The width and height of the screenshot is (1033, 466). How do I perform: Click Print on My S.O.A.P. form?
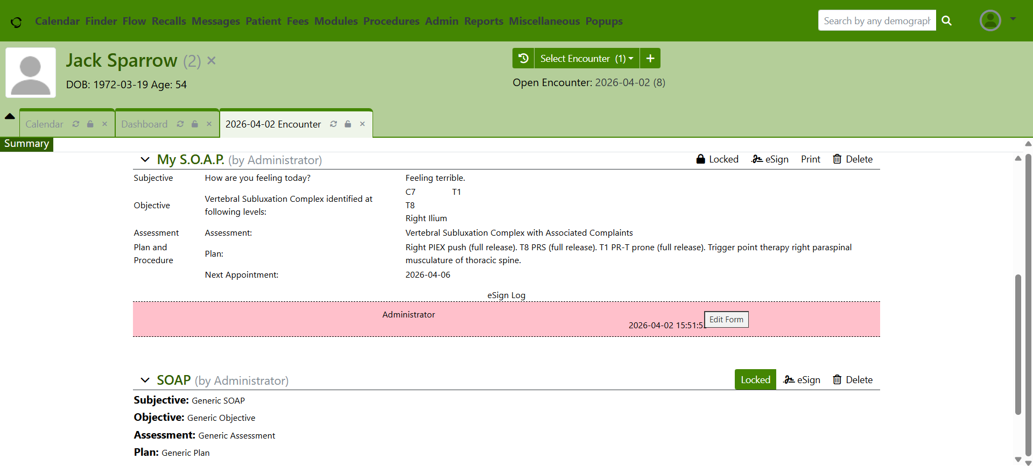[x=810, y=159]
